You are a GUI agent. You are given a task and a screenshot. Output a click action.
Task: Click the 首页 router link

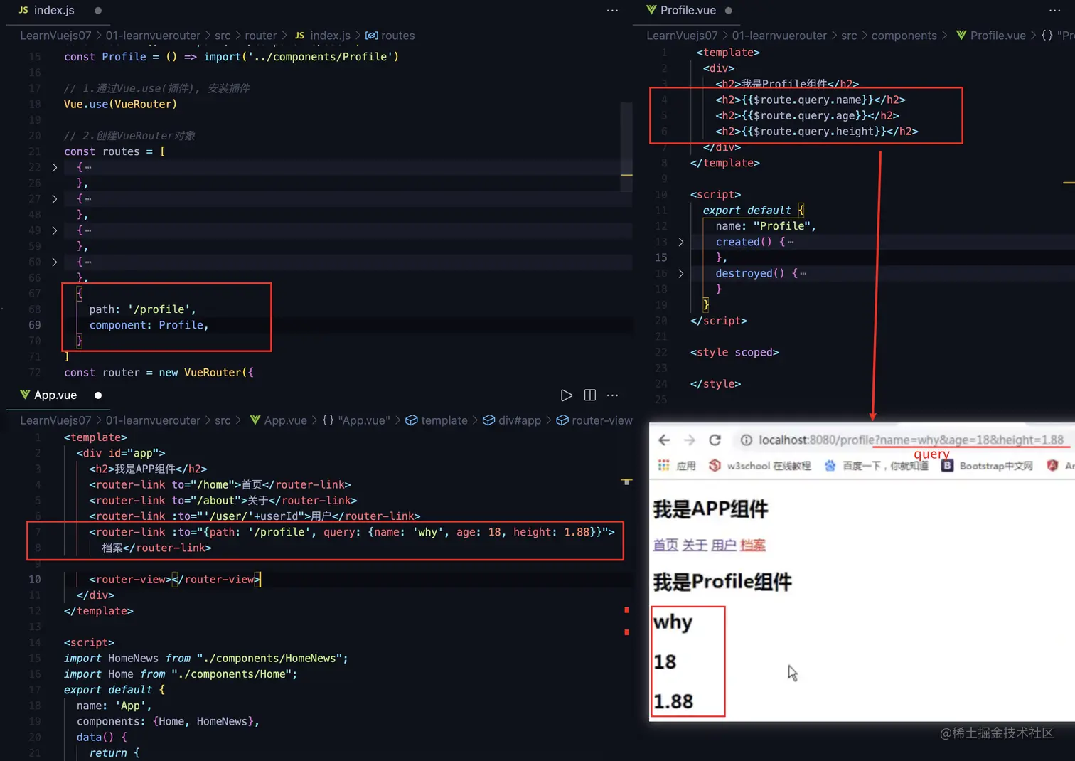(x=665, y=546)
